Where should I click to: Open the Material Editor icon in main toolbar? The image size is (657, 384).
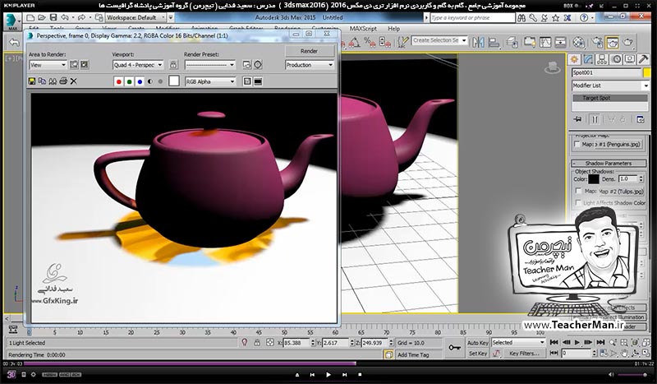pyautogui.click(x=579, y=42)
